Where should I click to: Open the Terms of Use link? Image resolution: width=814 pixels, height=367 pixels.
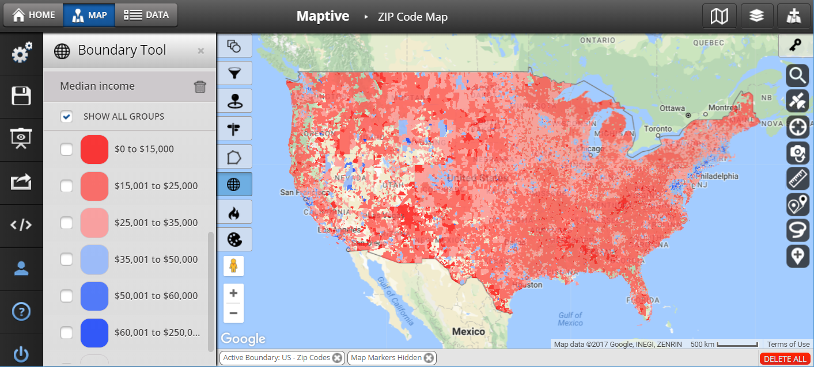click(x=788, y=345)
